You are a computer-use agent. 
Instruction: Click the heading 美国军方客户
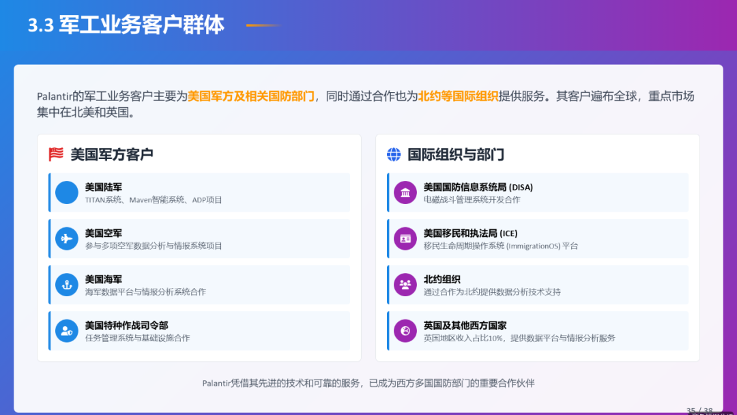112,154
